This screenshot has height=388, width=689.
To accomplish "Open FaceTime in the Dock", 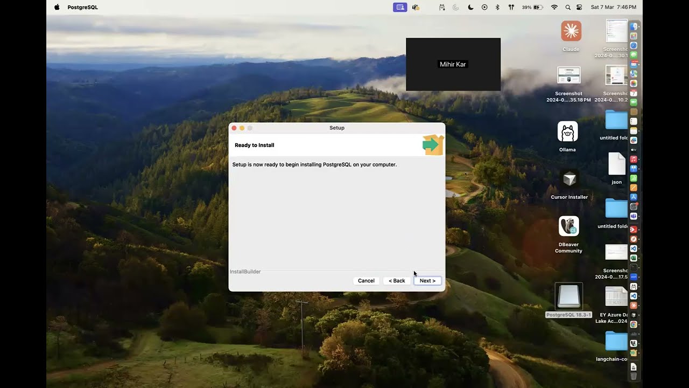I will click(634, 102).
